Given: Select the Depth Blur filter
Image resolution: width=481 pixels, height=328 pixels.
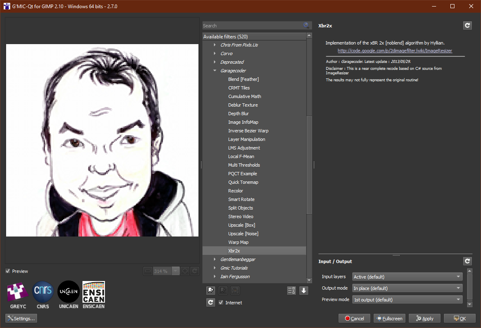Looking at the screenshot, I should (238, 114).
